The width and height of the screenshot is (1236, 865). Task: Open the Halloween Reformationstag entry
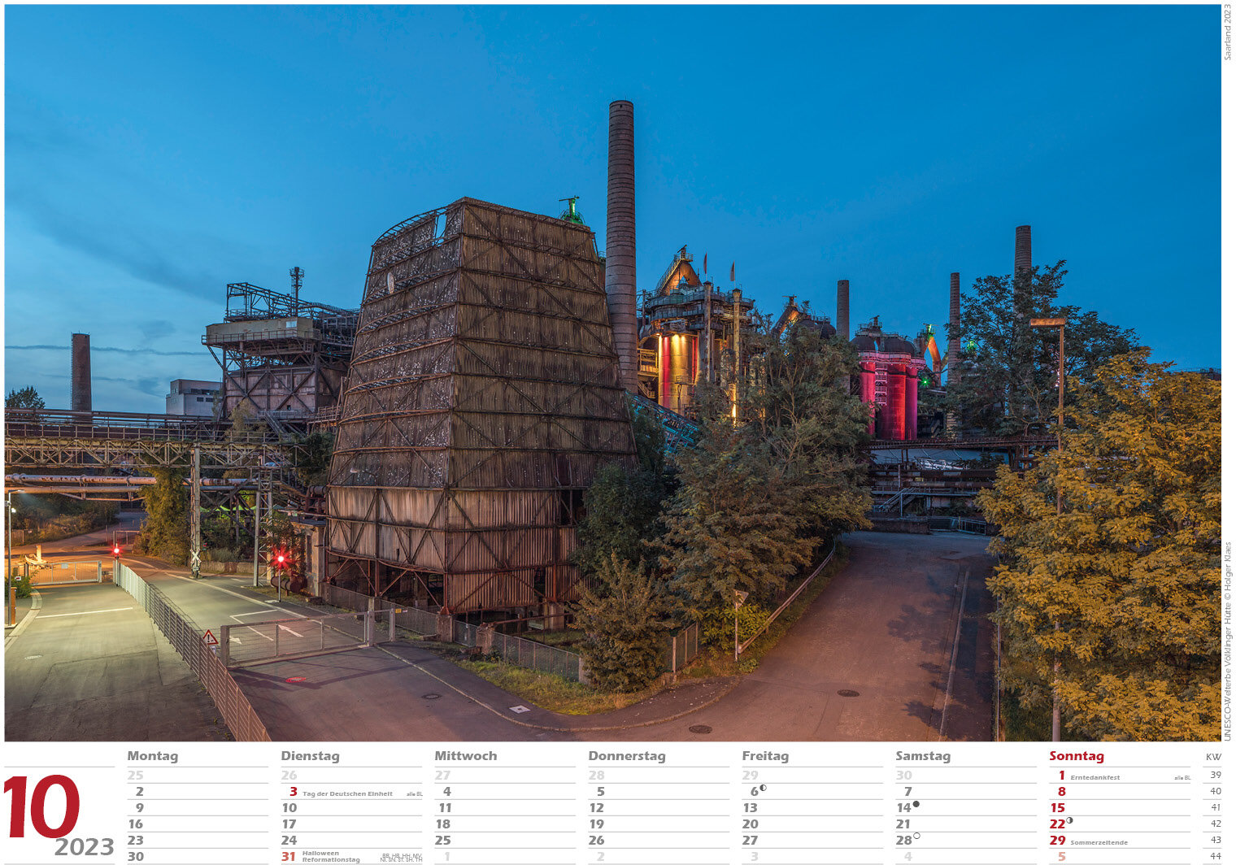coord(330,857)
